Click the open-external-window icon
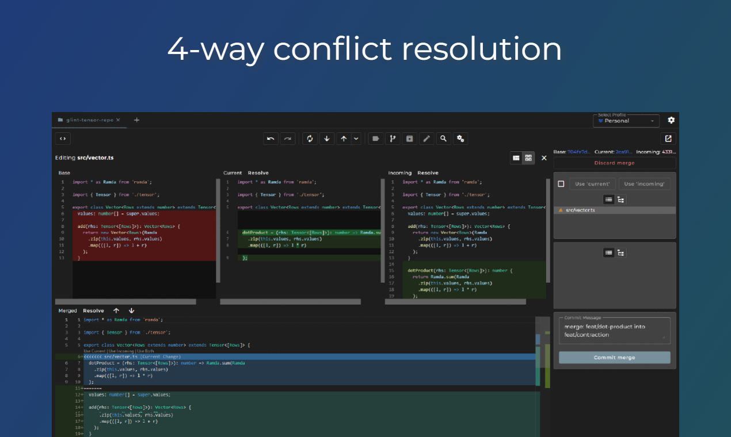Screen dimensions: 731x437 [668, 139]
